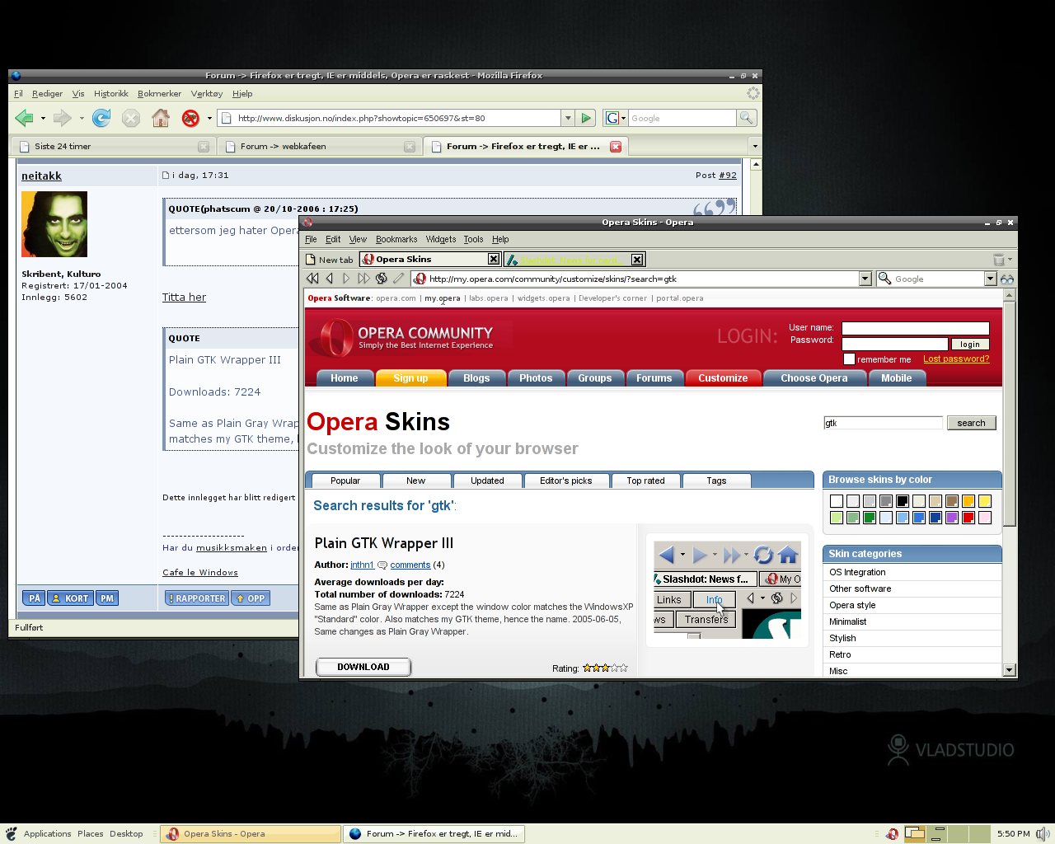Open Opera address bar dropdown
This screenshot has height=844, width=1055.
pyautogui.click(x=865, y=279)
